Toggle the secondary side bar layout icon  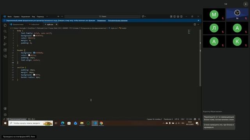pyautogui.click(x=181, y=16)
